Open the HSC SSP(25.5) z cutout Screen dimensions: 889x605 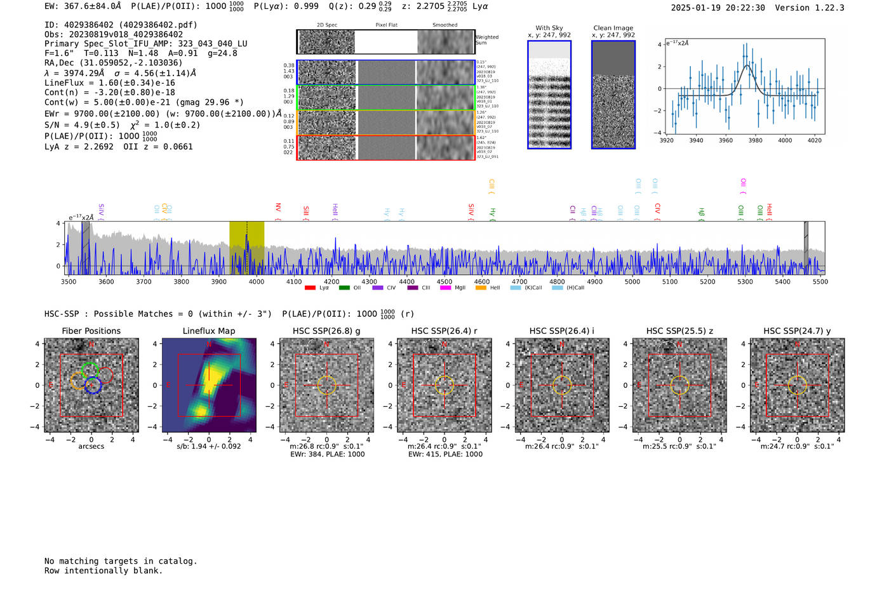coord(679,385)
